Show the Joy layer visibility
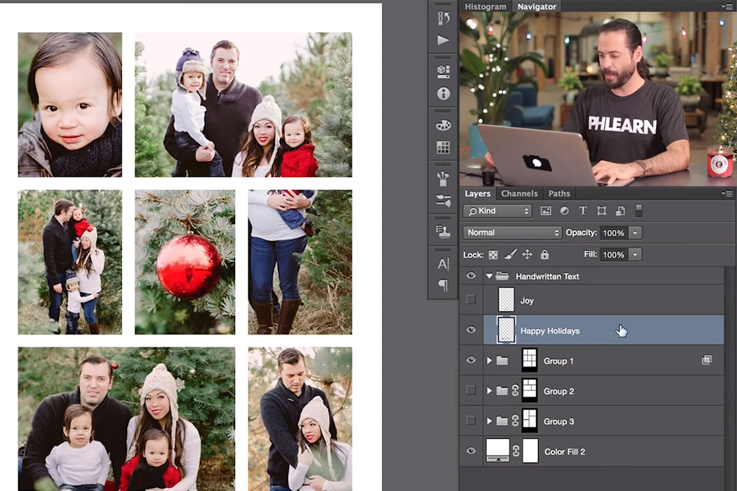This screenshot has width=737, height=491. click(x=470, y=300)
